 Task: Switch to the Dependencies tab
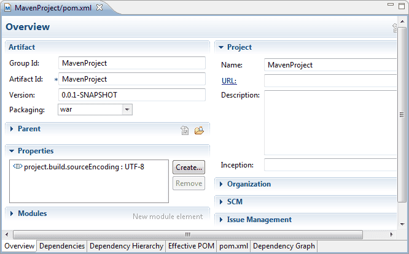(62, 246)
